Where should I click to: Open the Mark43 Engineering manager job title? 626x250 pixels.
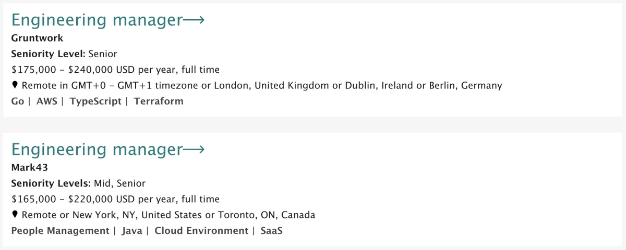point(97,150)
